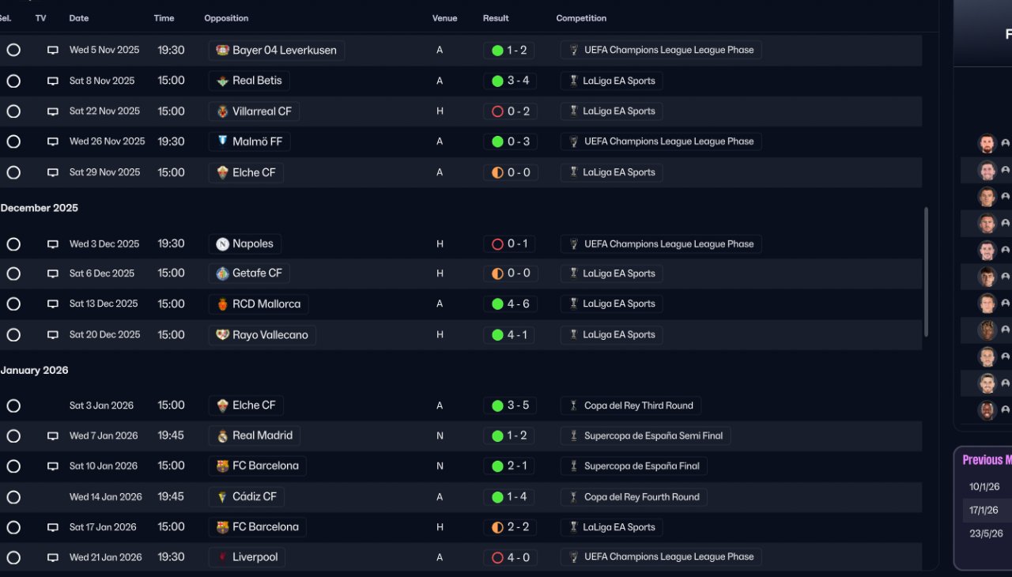Click the Real Madrid badge icon

(x=222, y=436)
